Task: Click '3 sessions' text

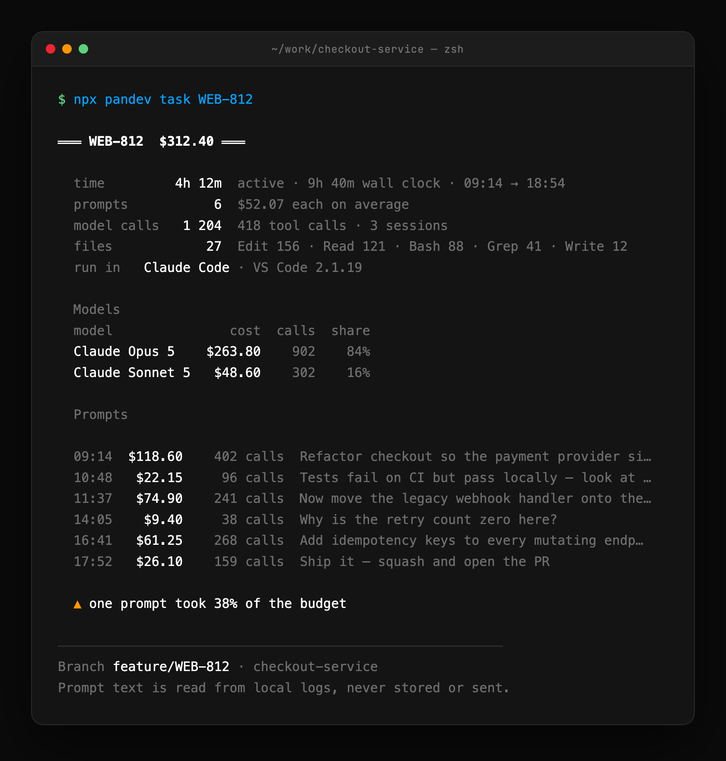Action: point(408,226)
